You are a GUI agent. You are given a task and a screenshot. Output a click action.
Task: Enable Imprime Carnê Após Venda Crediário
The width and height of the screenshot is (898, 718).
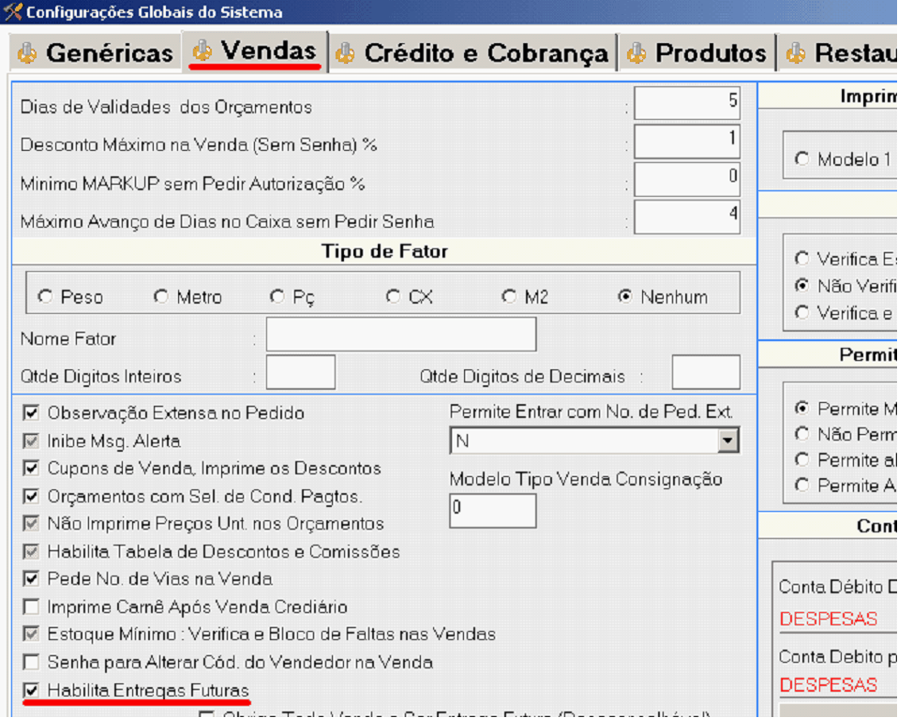[x=32, y=606]
